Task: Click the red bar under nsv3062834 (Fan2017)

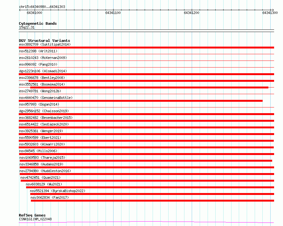Action: pos(153,201)
